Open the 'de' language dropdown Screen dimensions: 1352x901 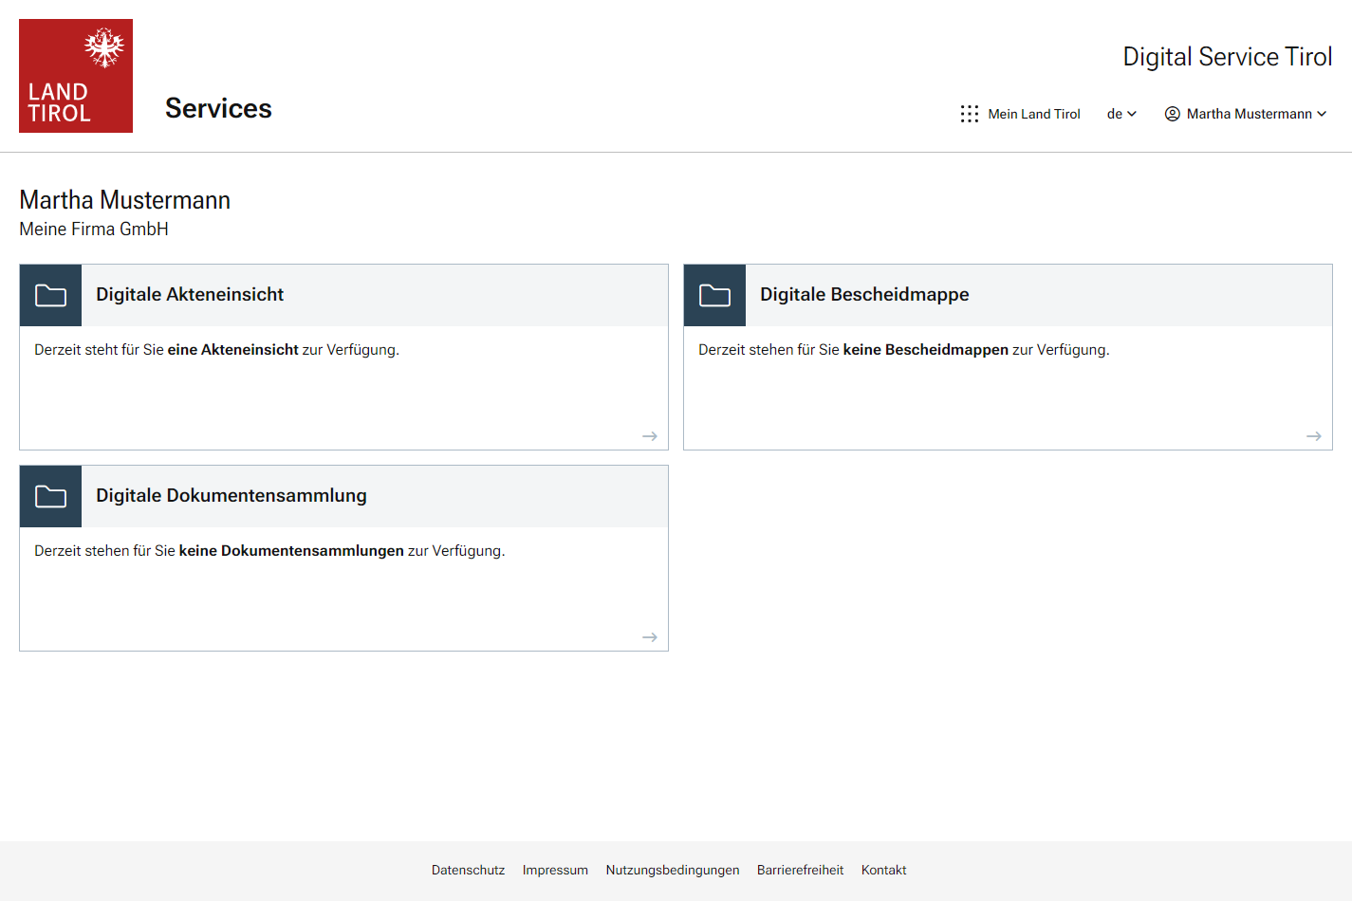pos(1121,114)
